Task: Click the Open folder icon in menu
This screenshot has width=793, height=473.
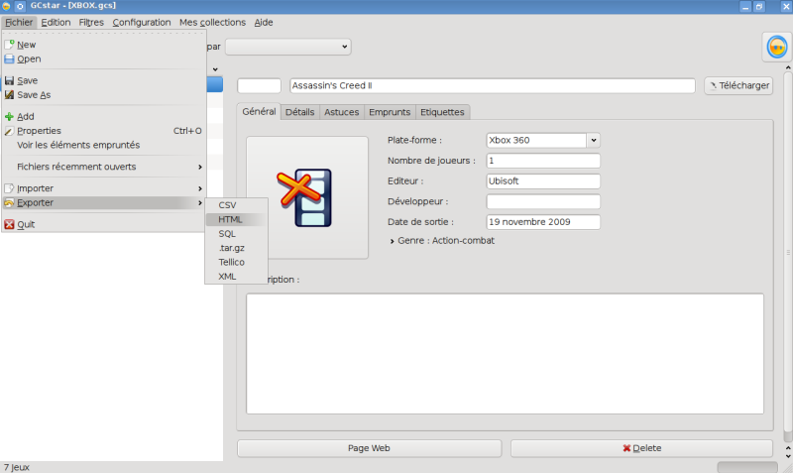Action: click(x=9, y=59)
